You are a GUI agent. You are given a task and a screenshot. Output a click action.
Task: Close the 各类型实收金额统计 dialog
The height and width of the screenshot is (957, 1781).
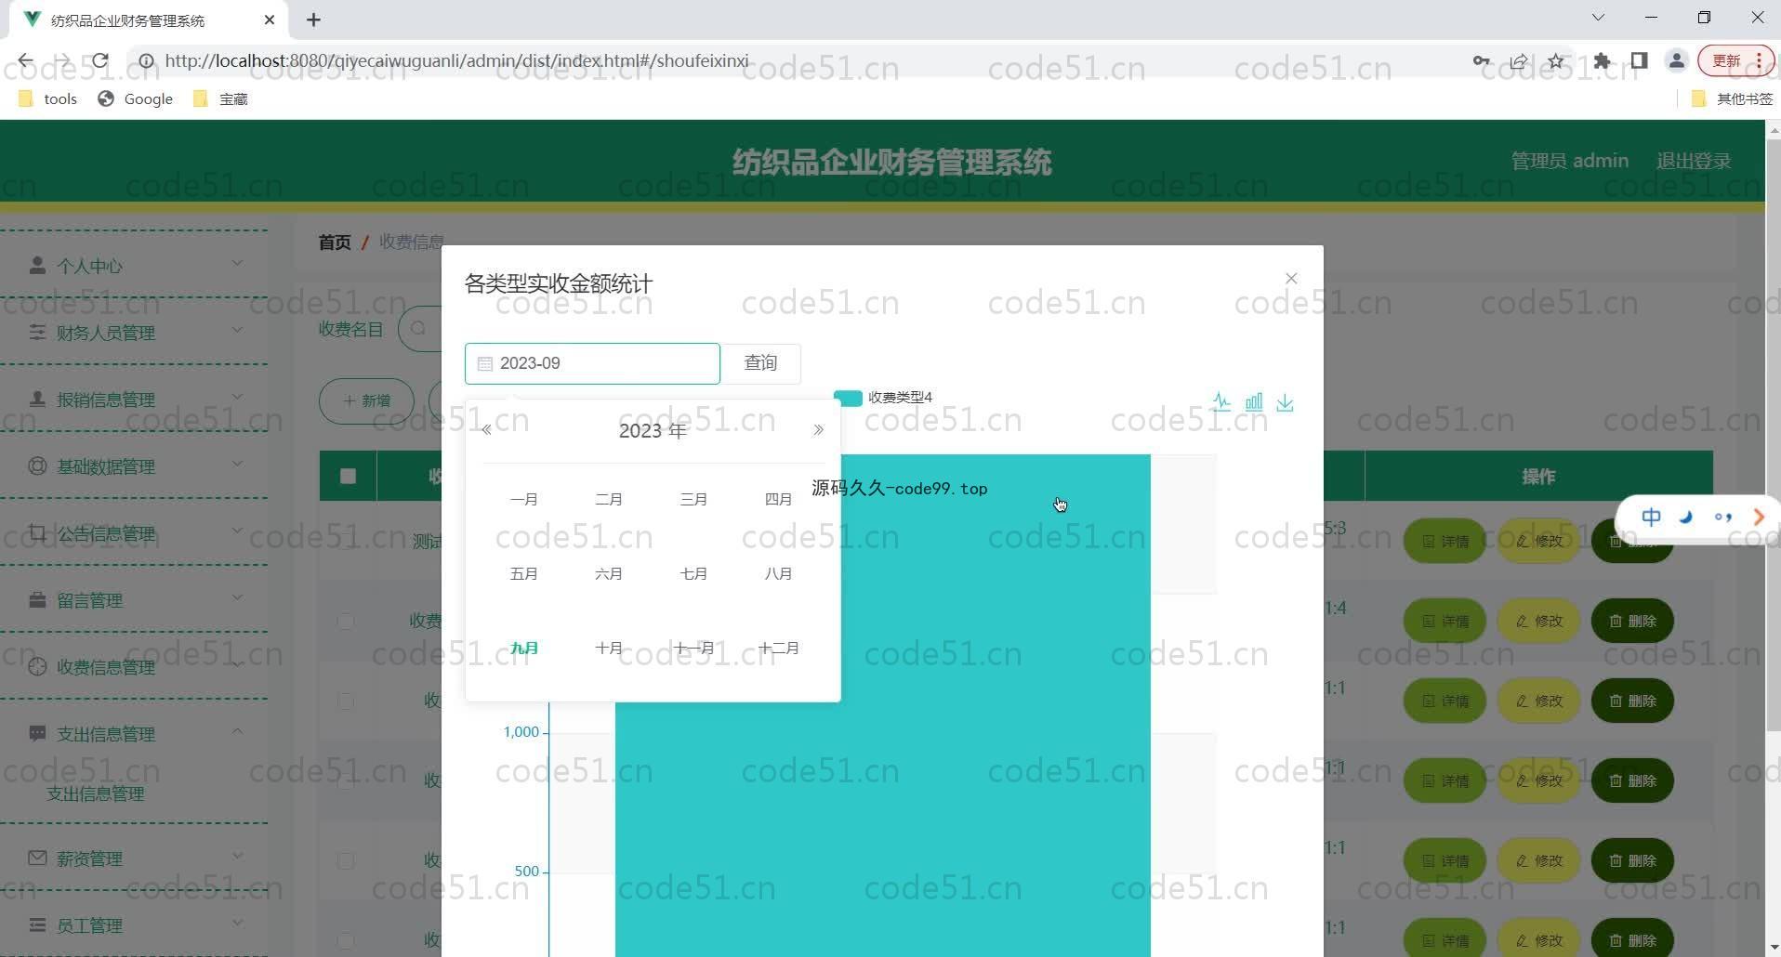tap(1291, 278)
